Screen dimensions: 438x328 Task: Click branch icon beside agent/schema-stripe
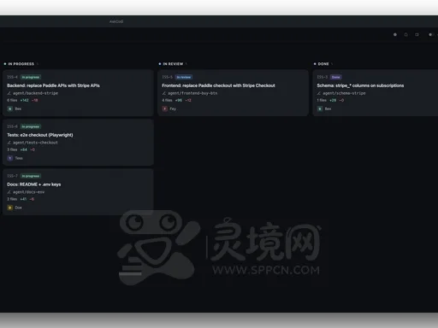click(x=319, y=93)
